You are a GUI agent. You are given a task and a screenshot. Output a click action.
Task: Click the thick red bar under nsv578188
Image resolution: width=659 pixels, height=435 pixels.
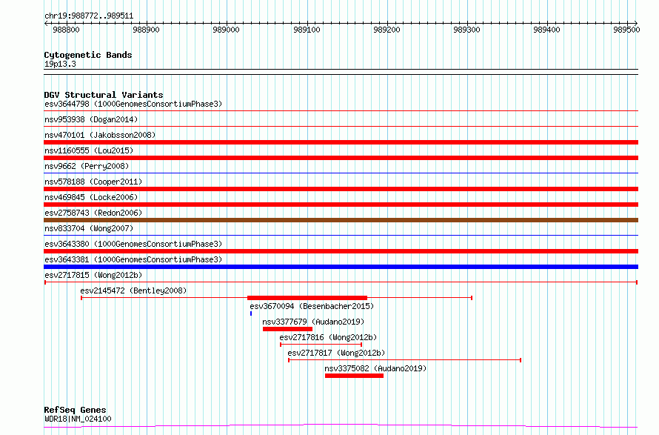(341, 189)
